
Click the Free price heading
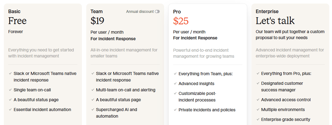(x=17, y=21)
